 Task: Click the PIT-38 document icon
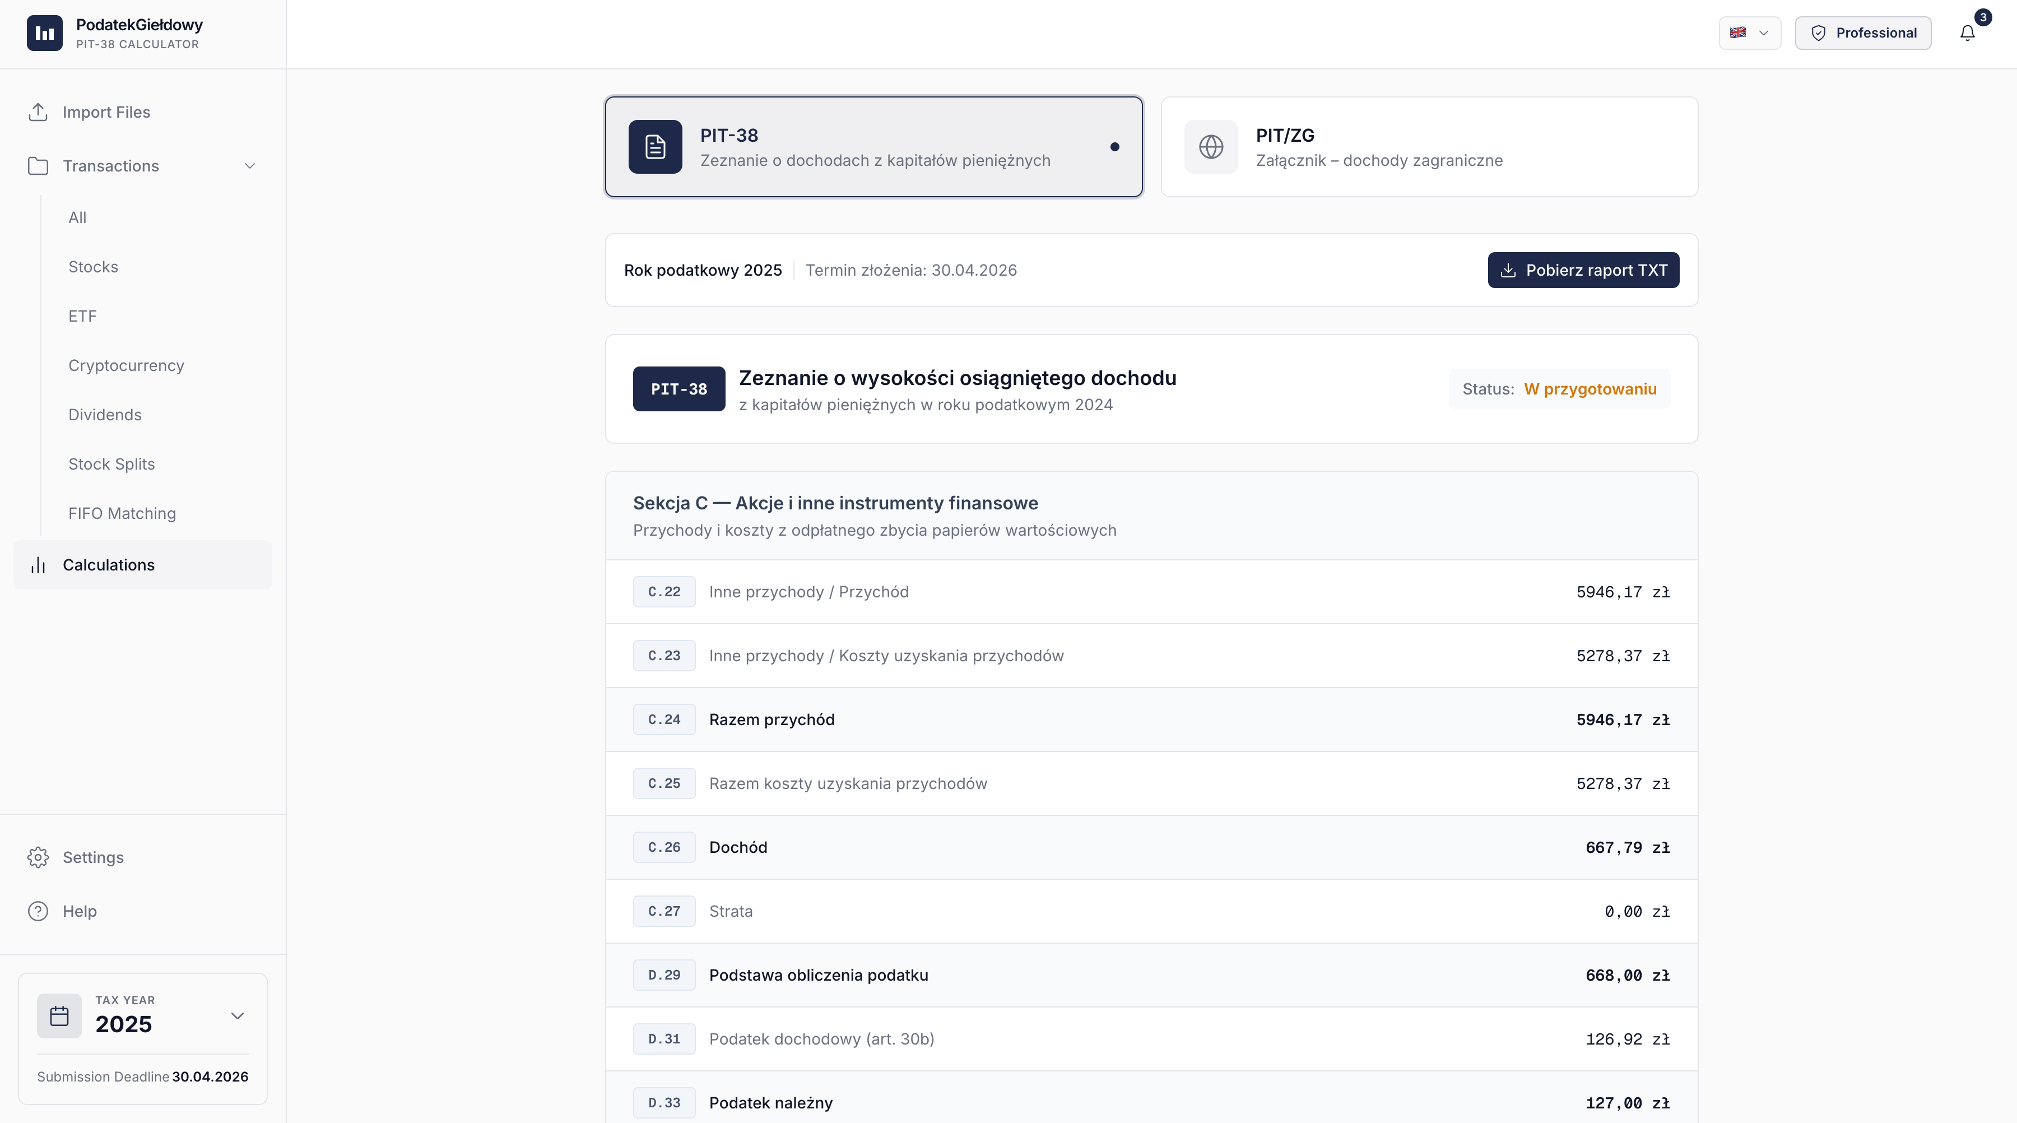pyautogui.click(x=654, y=146)
